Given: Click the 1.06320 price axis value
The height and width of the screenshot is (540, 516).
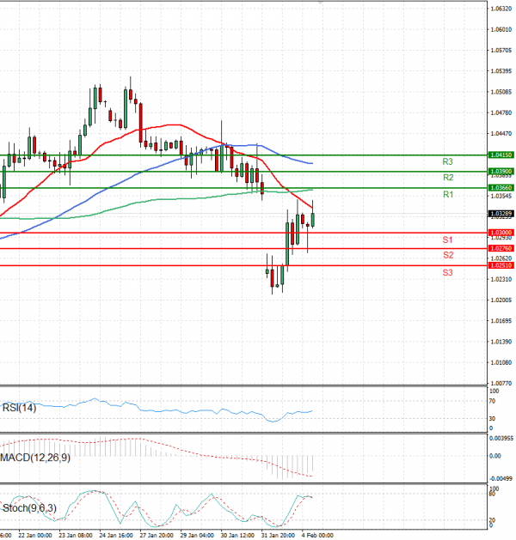Looking at the screenshot, I should point(501,9).
